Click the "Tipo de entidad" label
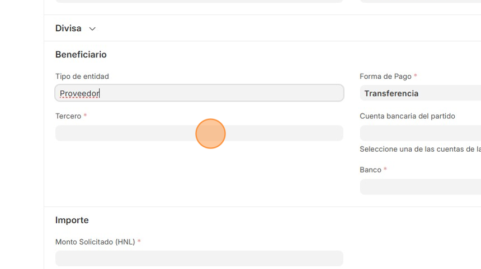 tap(82, 76)
